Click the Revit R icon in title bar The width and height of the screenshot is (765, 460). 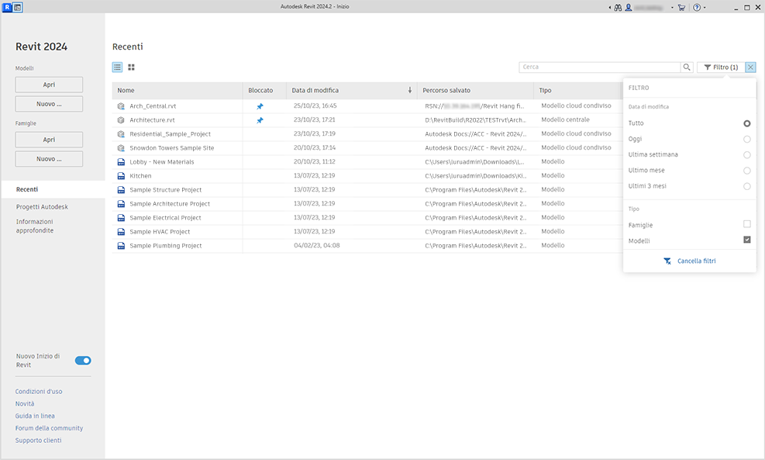(x=7, y=7)
